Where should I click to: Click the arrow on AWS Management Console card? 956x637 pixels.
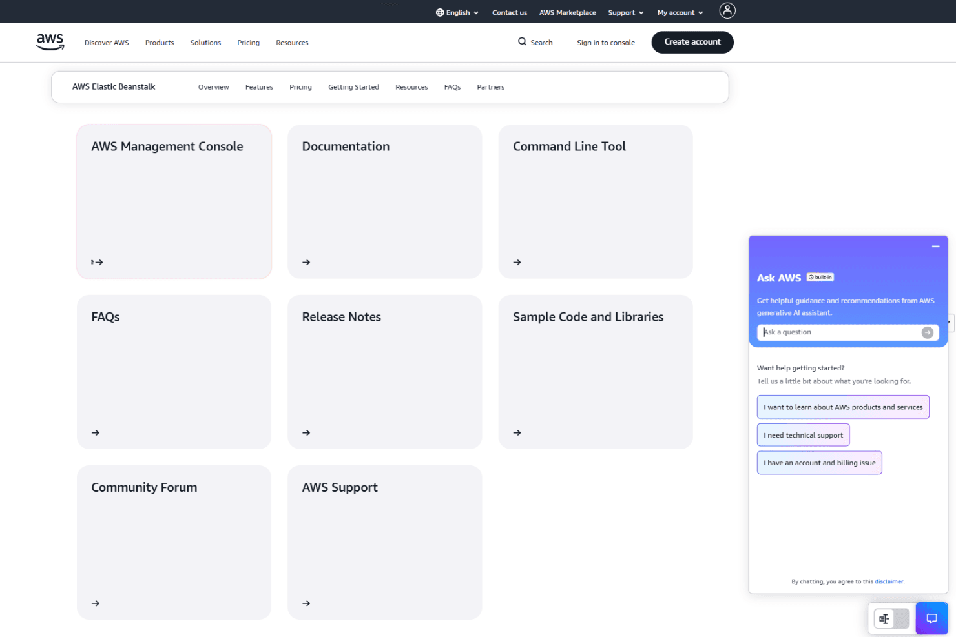coord(98,262)
